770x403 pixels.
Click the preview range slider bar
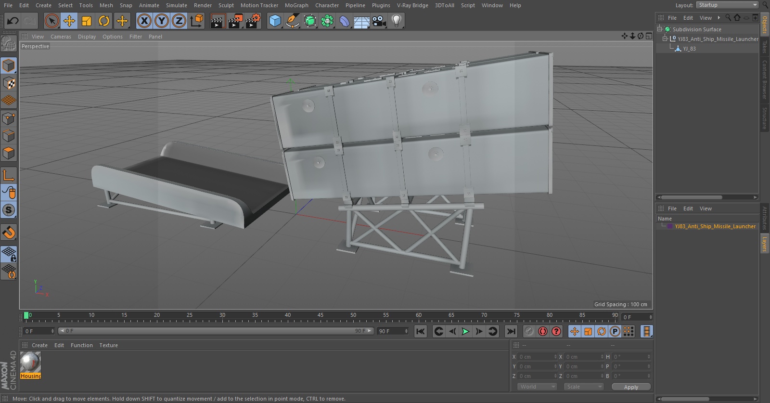pos(216,331)
